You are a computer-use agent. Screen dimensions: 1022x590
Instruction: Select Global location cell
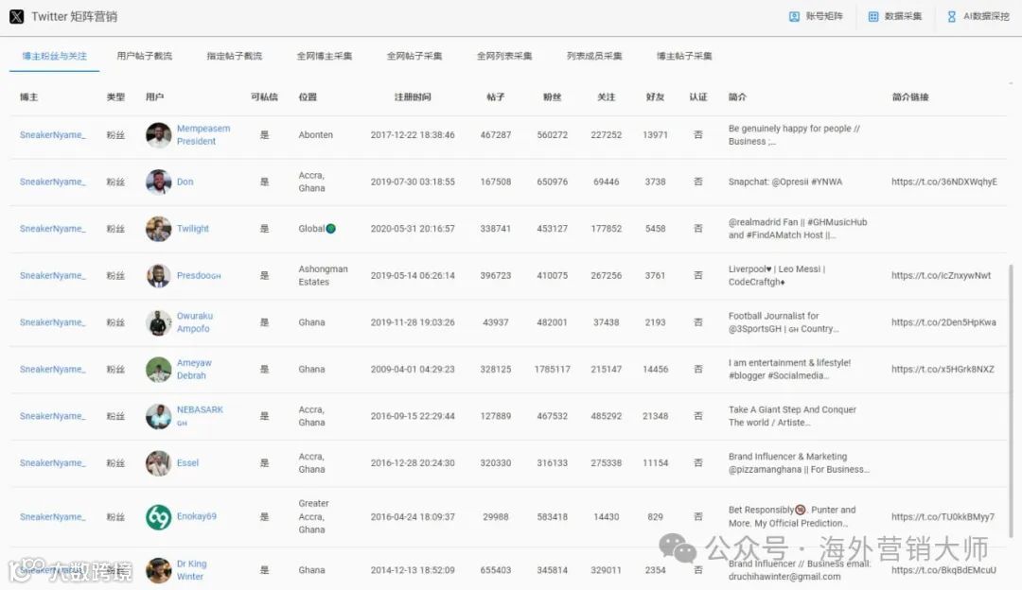(x=317, y=229)
